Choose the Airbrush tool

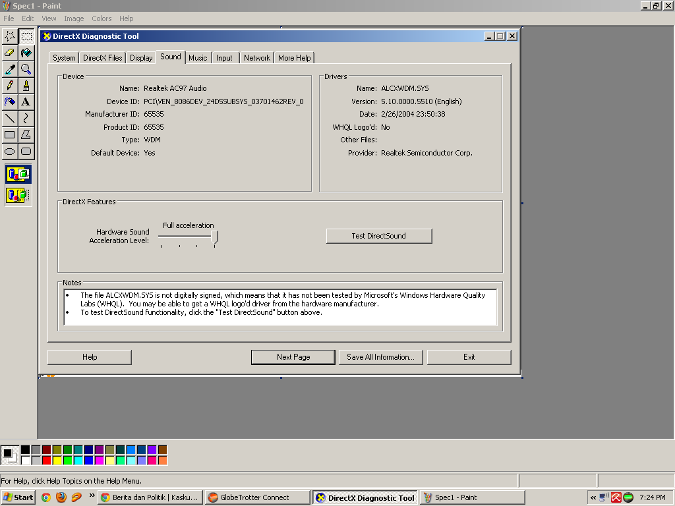pos(9,102)
